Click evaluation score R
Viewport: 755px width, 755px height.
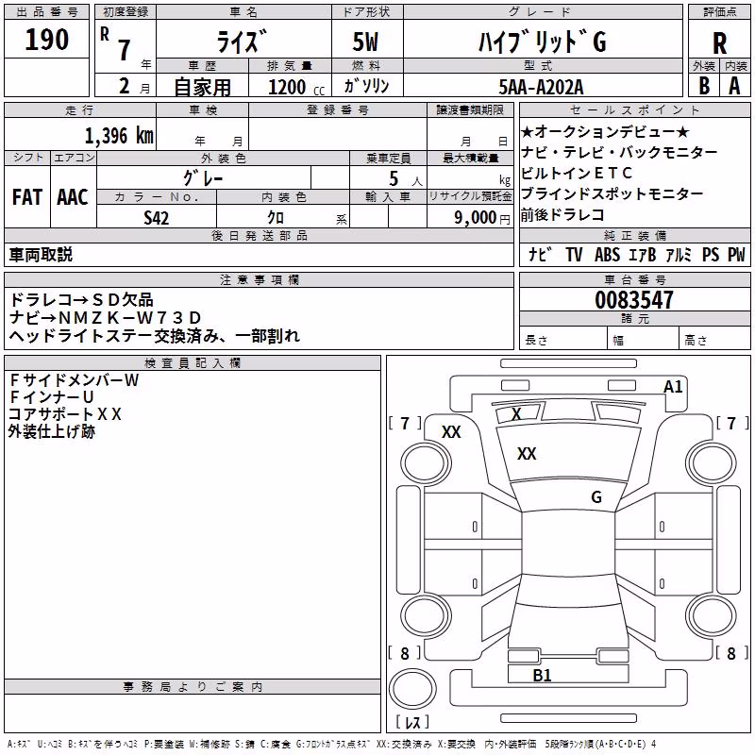click(719, 43)
